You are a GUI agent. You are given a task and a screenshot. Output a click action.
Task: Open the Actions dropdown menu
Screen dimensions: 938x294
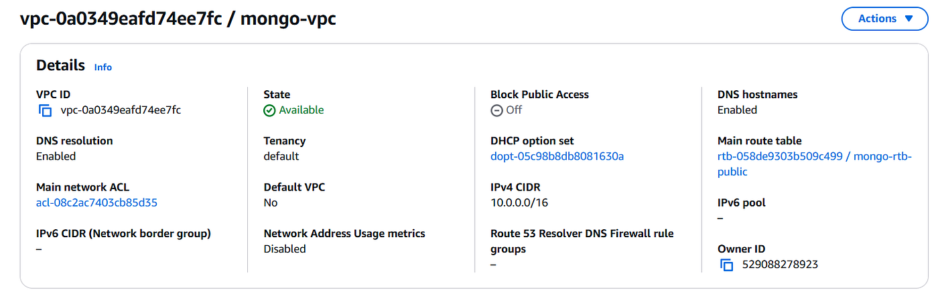(884, 19)
